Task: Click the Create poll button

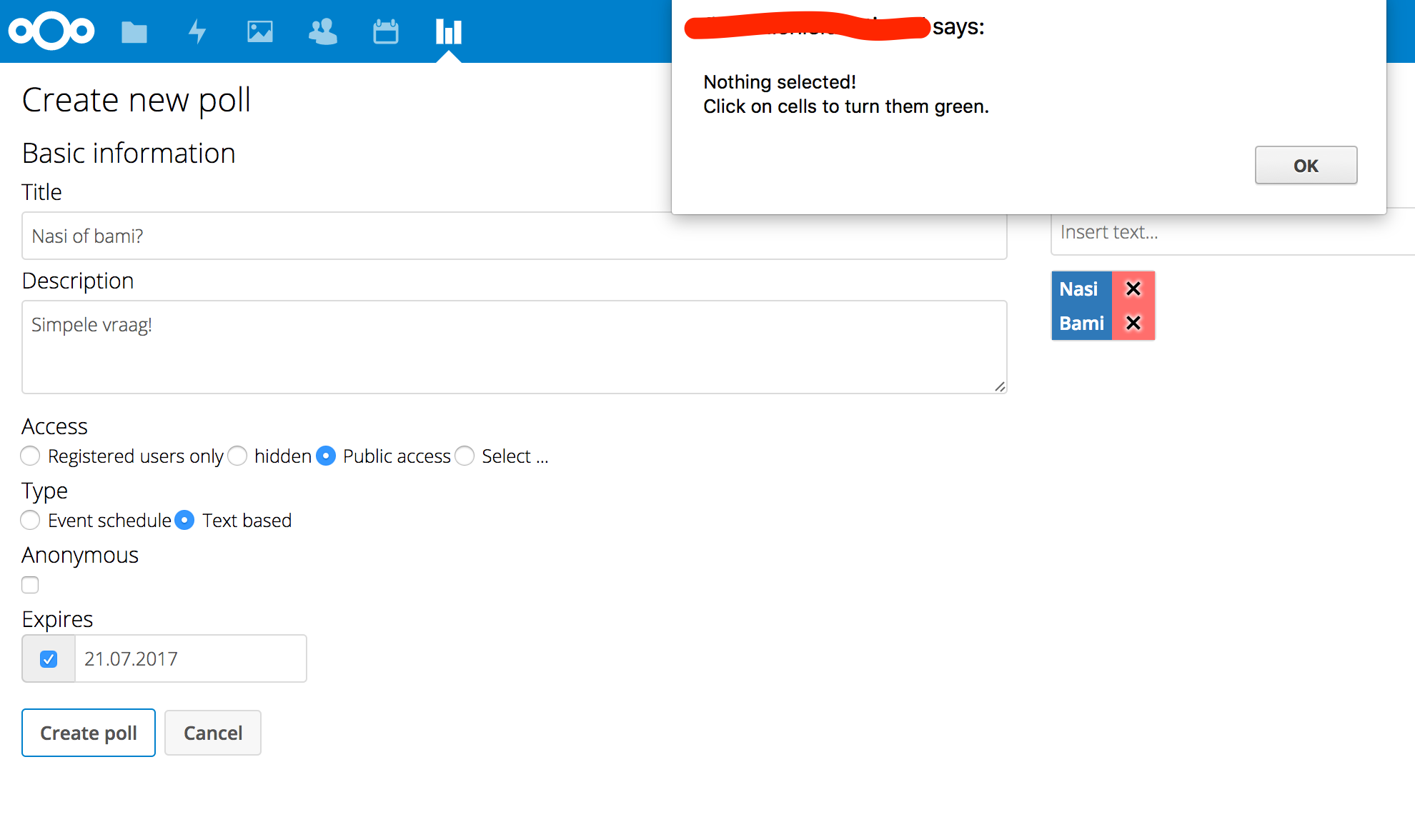Action: (89, 733)
